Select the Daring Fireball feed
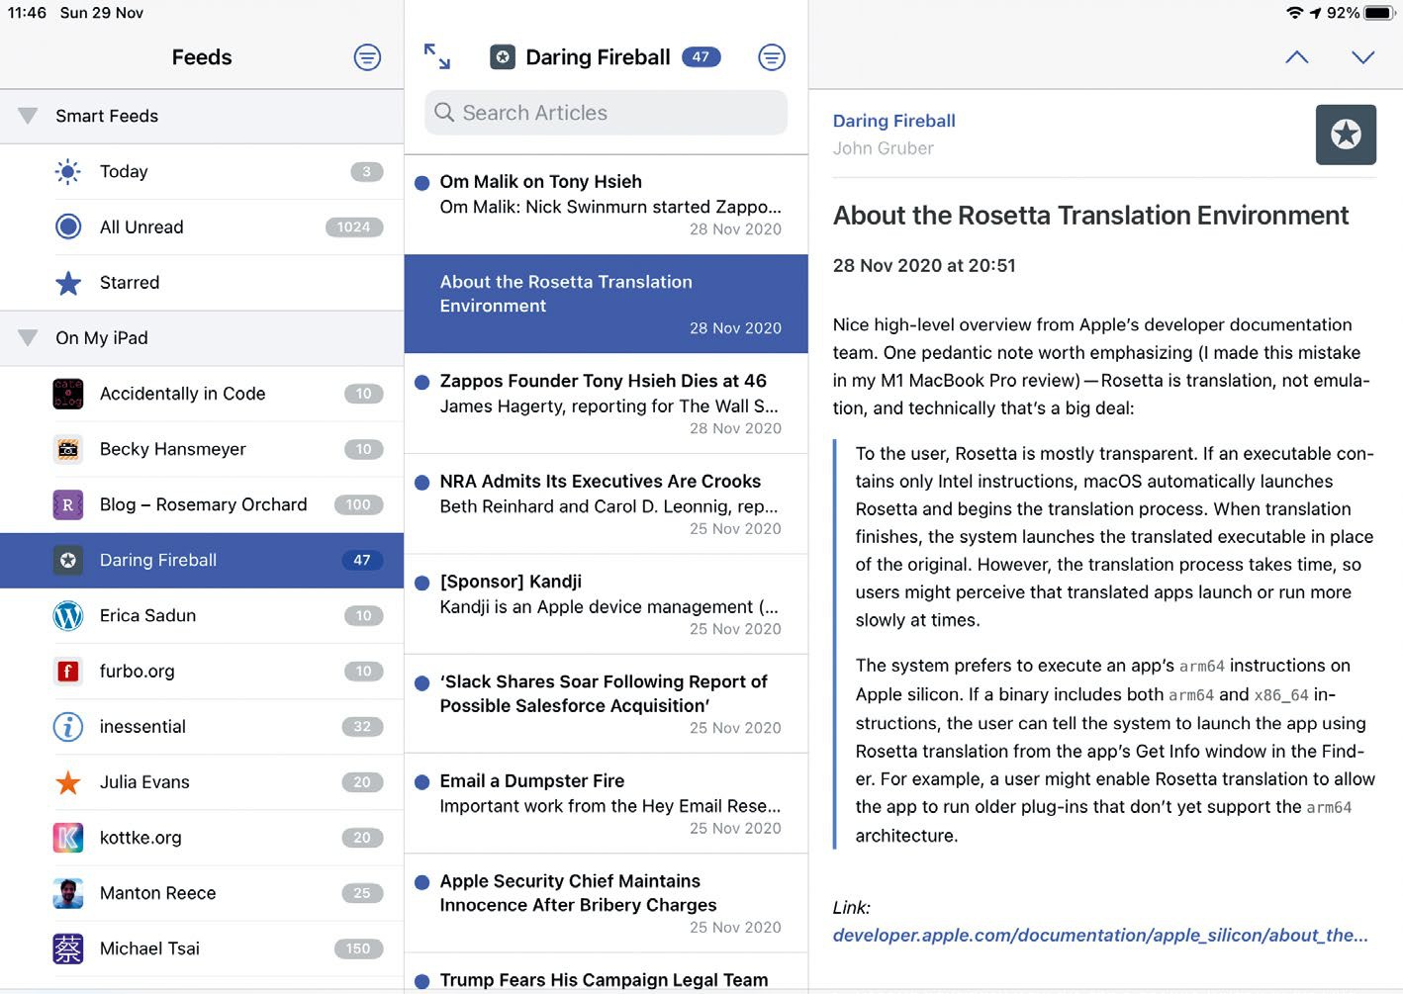The width and height of the screenshot is (1403, 994). click(x=202, y=560)
